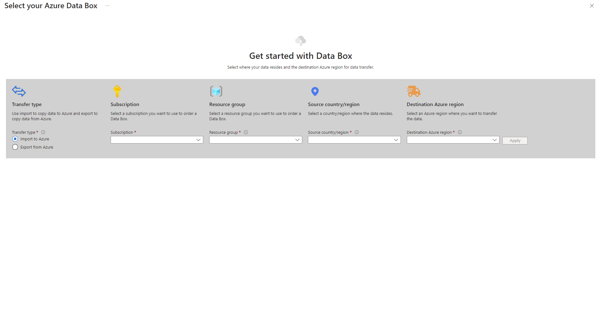Open the Destination Azure region dropdown
This screenshot has width=601, height=316.
(453, 140)
